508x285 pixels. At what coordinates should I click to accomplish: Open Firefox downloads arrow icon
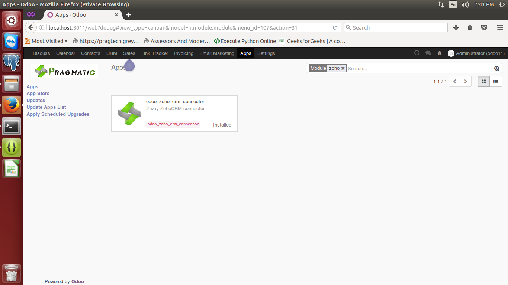point(456,27)
